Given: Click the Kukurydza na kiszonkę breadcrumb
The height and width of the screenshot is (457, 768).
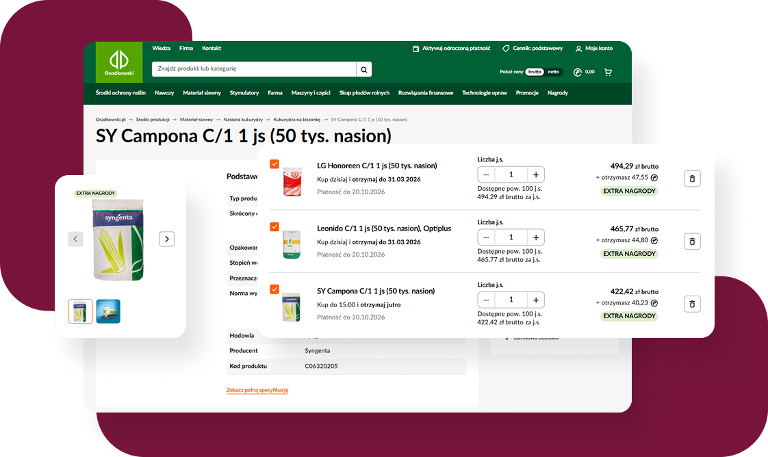Looking at the screenshot, I should tap(297, 120).
